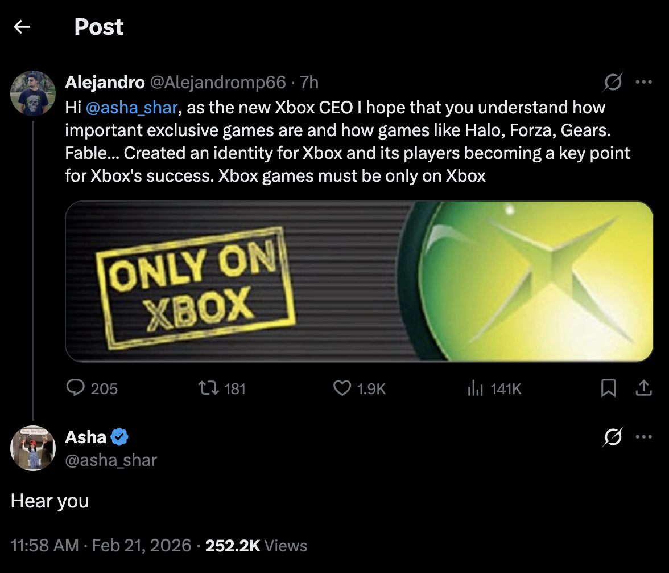Click Asha's profile avatar

pos(32,448)
